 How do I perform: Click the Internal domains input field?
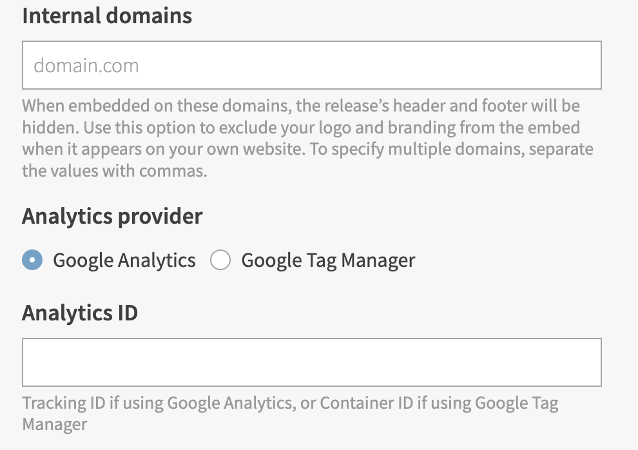(x=311, y=65)
